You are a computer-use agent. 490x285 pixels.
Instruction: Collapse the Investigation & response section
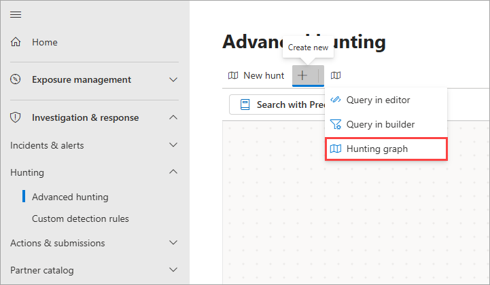pos(173,117)
